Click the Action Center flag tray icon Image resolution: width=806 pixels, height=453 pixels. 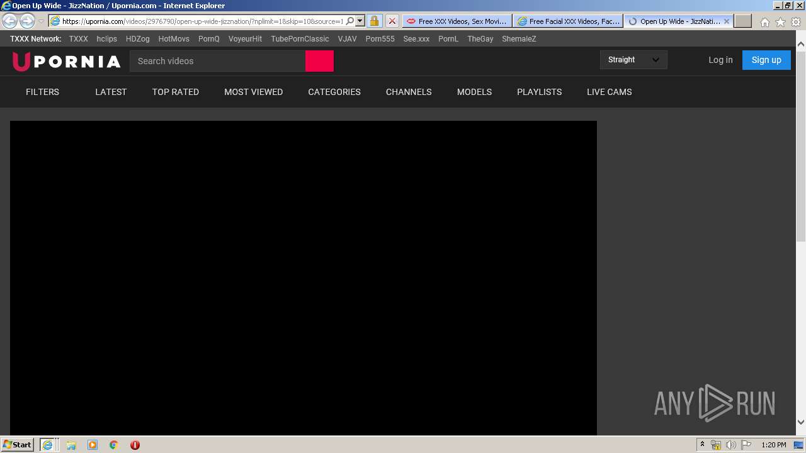746,445
